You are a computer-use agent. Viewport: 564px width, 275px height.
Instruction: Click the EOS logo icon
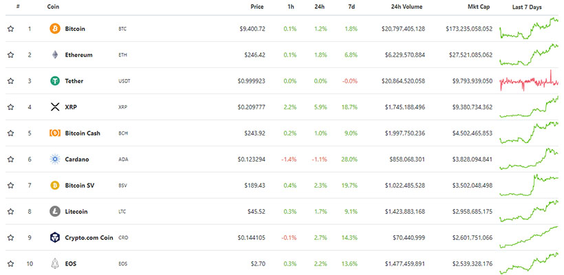pos(54,264)
